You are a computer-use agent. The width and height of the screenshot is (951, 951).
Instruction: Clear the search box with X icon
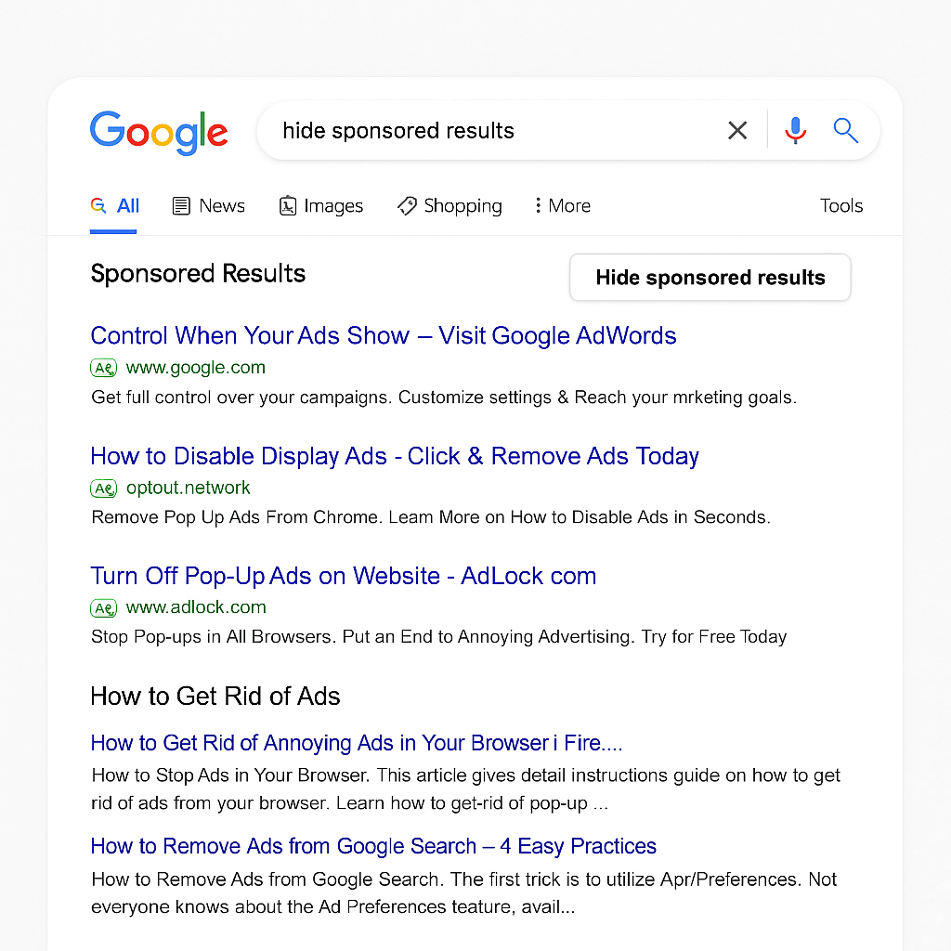[x=737, y=131]
